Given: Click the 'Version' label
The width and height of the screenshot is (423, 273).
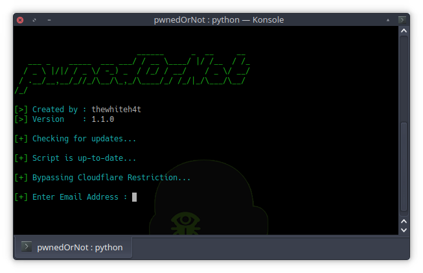Looking at the screenshot, I should click(49, 119).
